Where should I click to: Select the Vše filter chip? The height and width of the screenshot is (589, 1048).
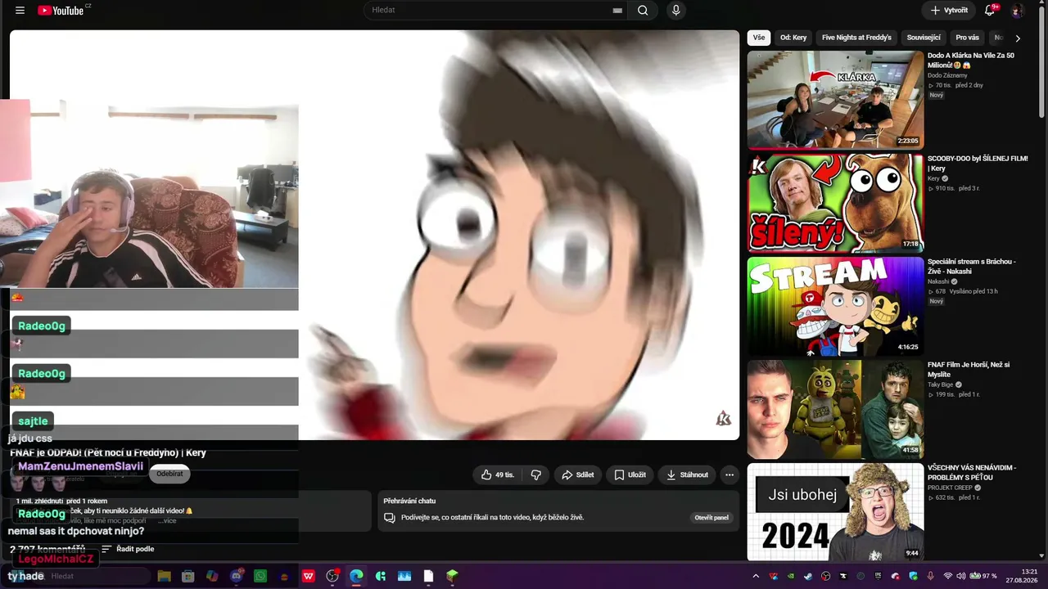pyautogui.click(x=759, y=38)
